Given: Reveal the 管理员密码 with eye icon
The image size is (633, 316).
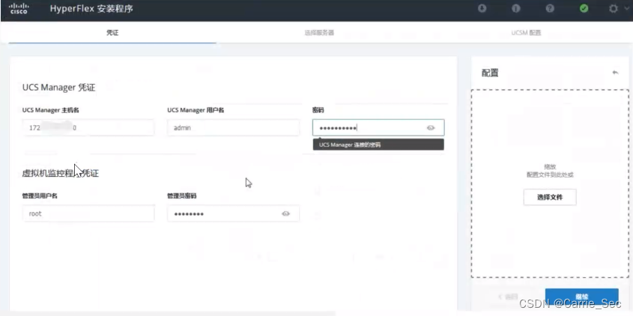Looking at the screenshot, I should coord(286,214).
